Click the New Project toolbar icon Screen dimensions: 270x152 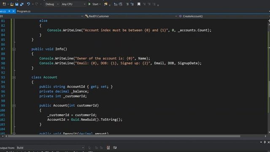[4, 4]
